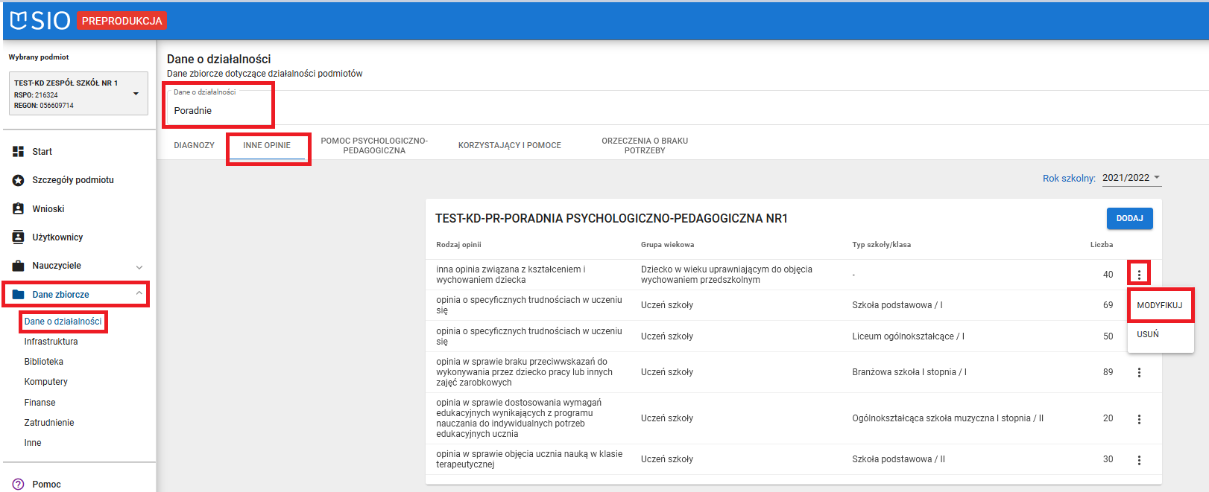Click the Typ szkoły/klasa column header
The width and height of the screenshot is (1209, 492).
[881, 245]
